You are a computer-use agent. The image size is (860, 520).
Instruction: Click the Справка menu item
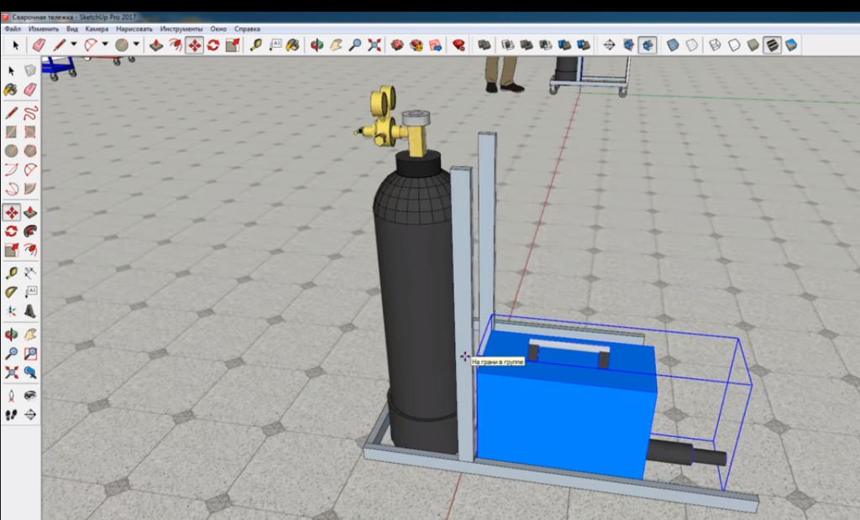coord(247,29)
